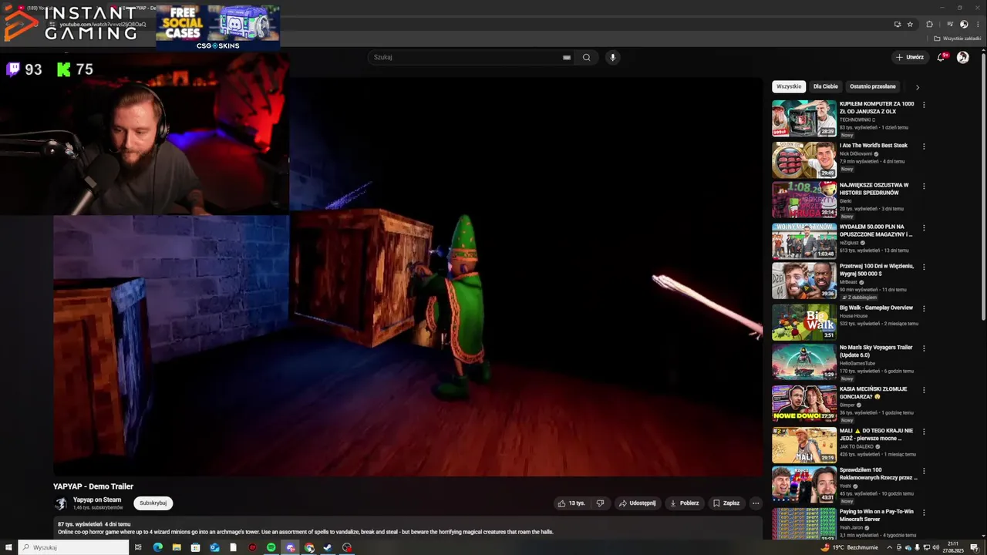
Task: Open Microsoft Store from taskbar
Action: pyautogui.click(x=196, y=547)
